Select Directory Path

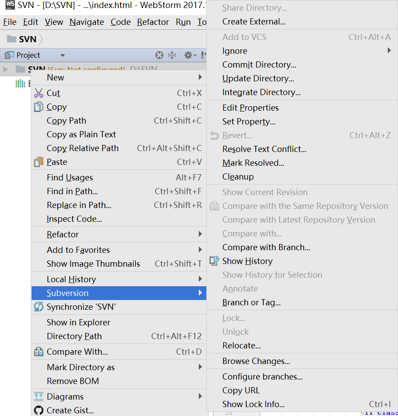click(119, 336)
